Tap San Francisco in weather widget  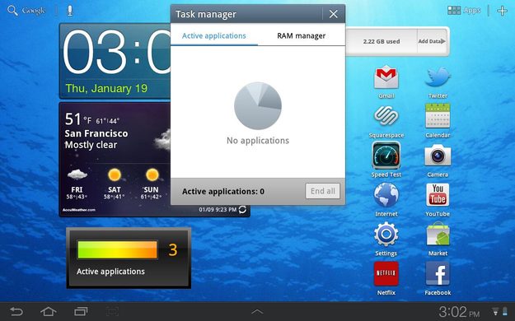coord(96,133)
